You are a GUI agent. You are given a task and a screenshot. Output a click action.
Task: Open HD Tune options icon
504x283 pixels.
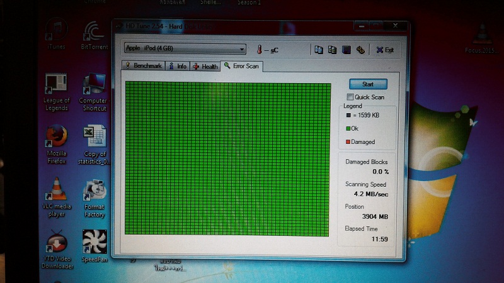pos(360,50)
